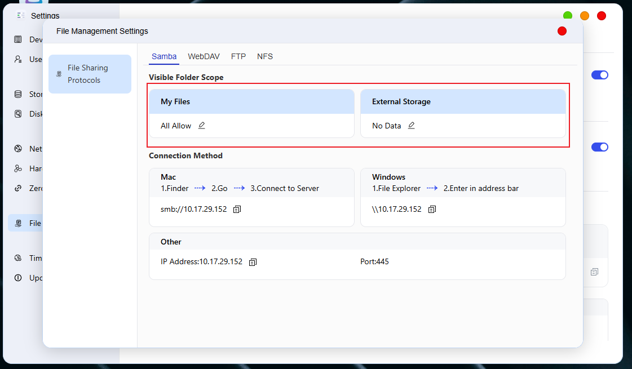Copy the smb://10.17.29.152 Mac address
The width and height of the screenshot is (632, 369).
(x=237, y=209)
